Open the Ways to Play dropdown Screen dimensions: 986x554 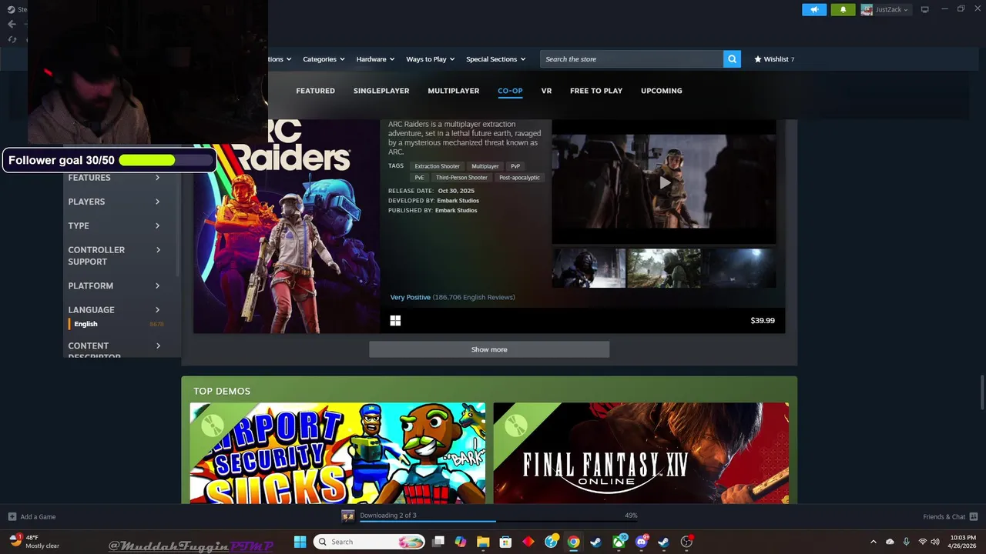[x=430, y=59]
